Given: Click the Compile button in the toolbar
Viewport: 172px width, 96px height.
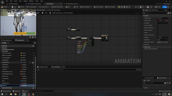Looking at the screenshot, I should coord(4,7).
